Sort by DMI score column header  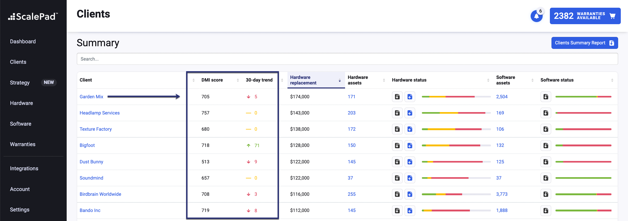point(212,80)
